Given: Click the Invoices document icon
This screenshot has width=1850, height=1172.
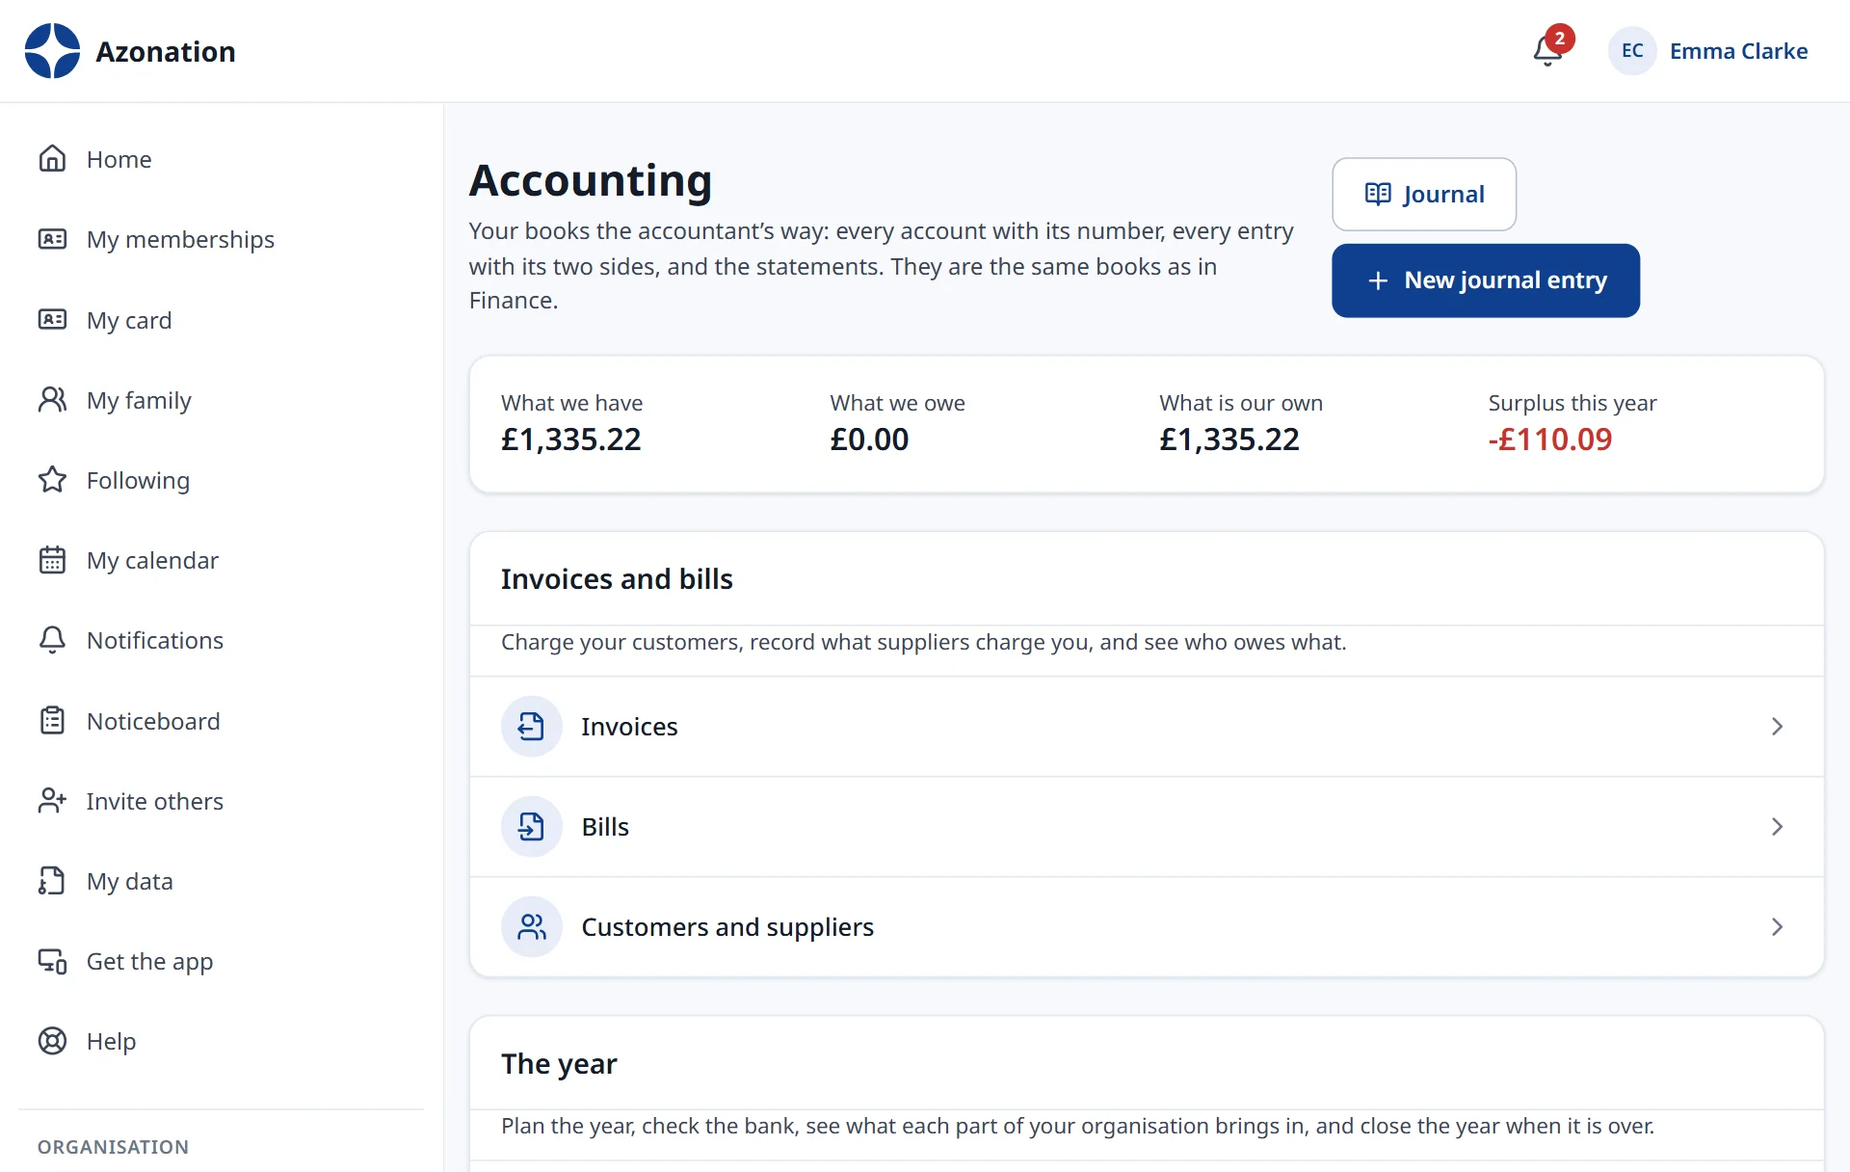Looking at the screenshot, I should coord(531,727).
